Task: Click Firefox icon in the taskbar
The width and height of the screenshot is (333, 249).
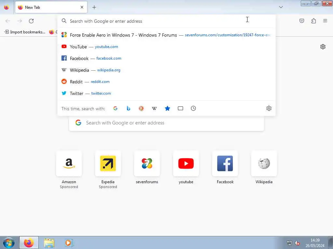Action: tap(29, 243)
